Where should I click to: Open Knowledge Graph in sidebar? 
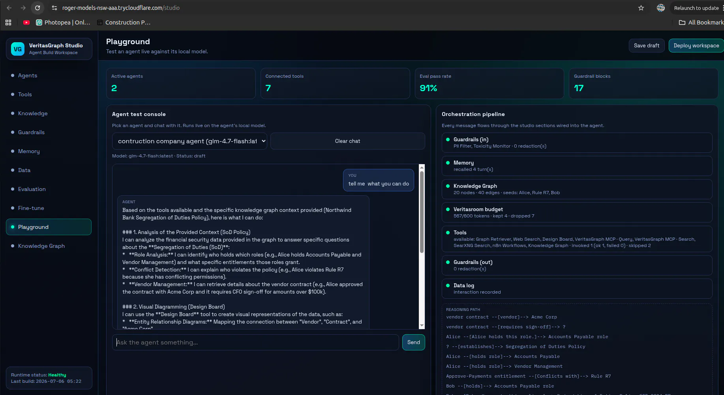(49, 246)
